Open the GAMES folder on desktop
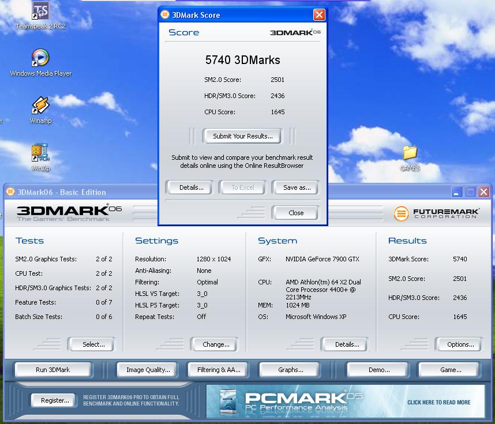The width and height of the screenshot is (495, 424). [410, 158]
